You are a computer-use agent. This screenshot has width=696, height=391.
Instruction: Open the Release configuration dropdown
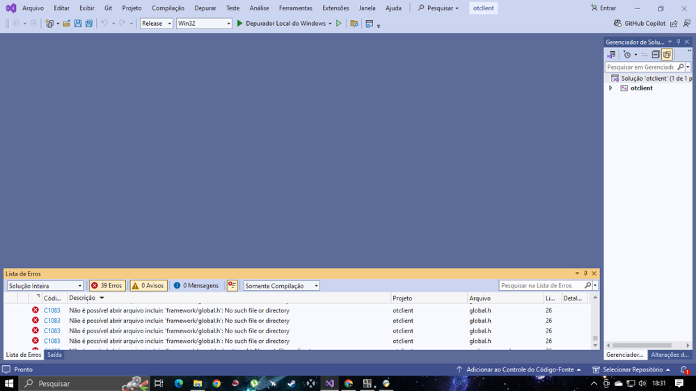tap(156, 23)
